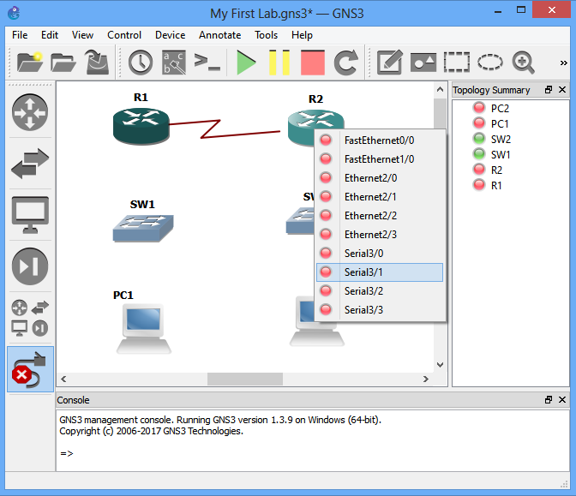The image size is (576, 496).
Task: Open the Annotate menu
Action: [x=219, y=35]
